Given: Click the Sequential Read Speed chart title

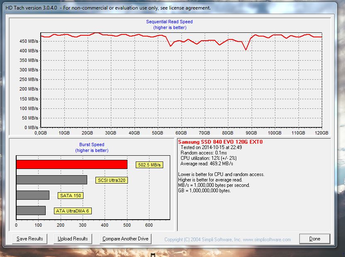Looking at the screenshot, I should point(169,22).
